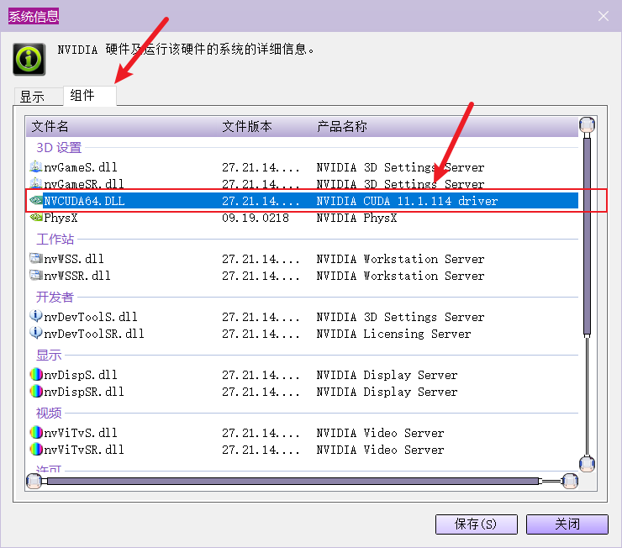This screenshot has width=622, height=548.
Task: Click the vertical scrollbar down arrow
Action: click(x=587, y=464)
